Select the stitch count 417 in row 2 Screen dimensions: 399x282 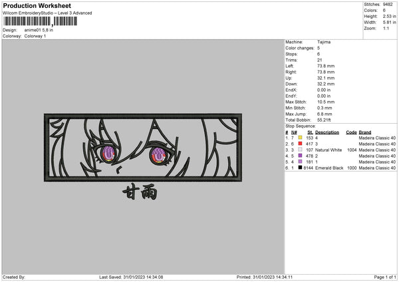coord(310,144)
